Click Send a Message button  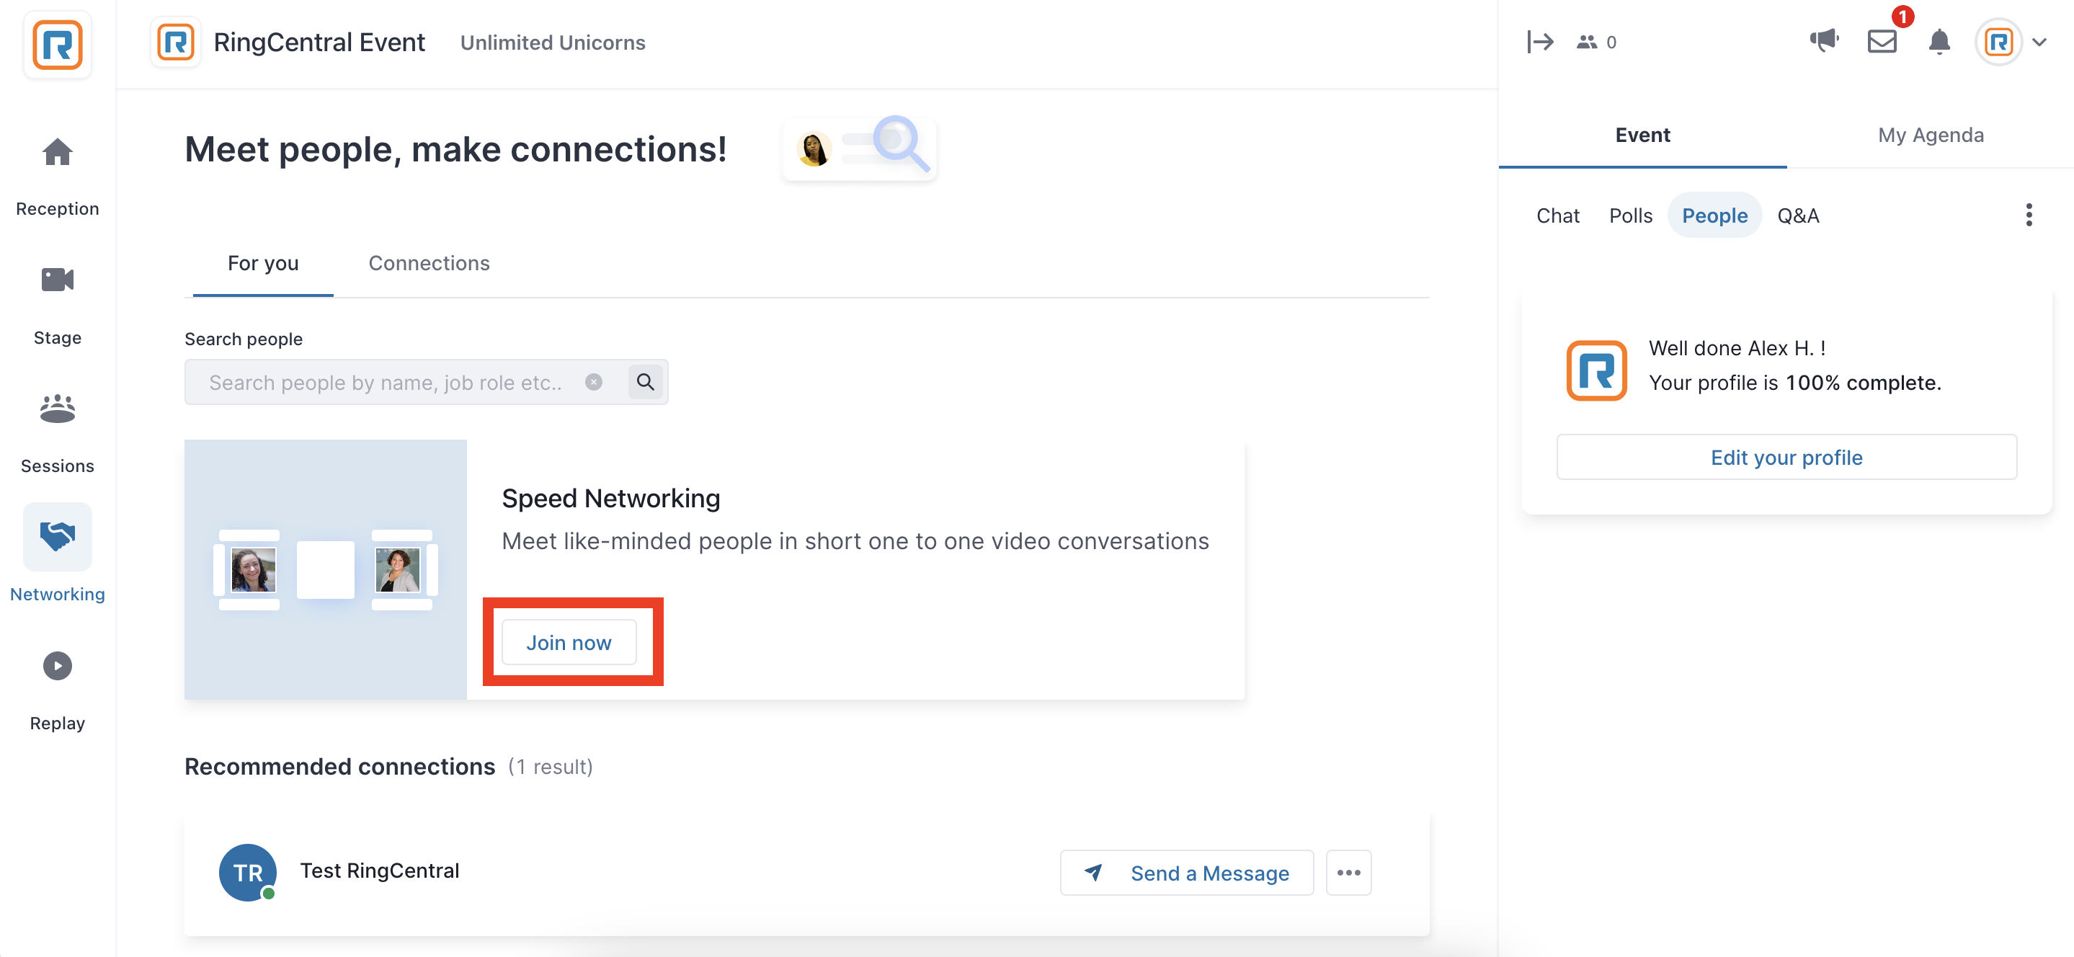(1187, 873)
